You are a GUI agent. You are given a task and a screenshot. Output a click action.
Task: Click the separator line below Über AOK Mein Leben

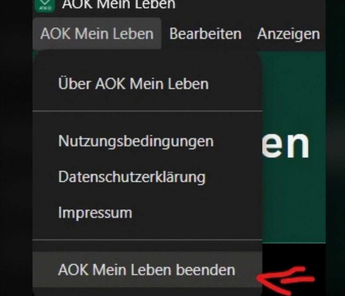tap(147, 111)
